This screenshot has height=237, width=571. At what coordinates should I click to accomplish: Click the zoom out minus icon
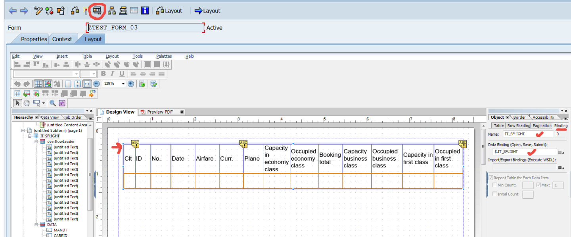tap(96, 84)
